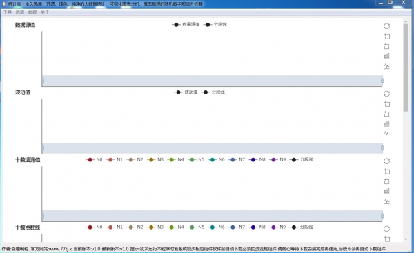
Task: Toggle 分段线 legend in 十数点散线 chart
Action: coord(302,227)
